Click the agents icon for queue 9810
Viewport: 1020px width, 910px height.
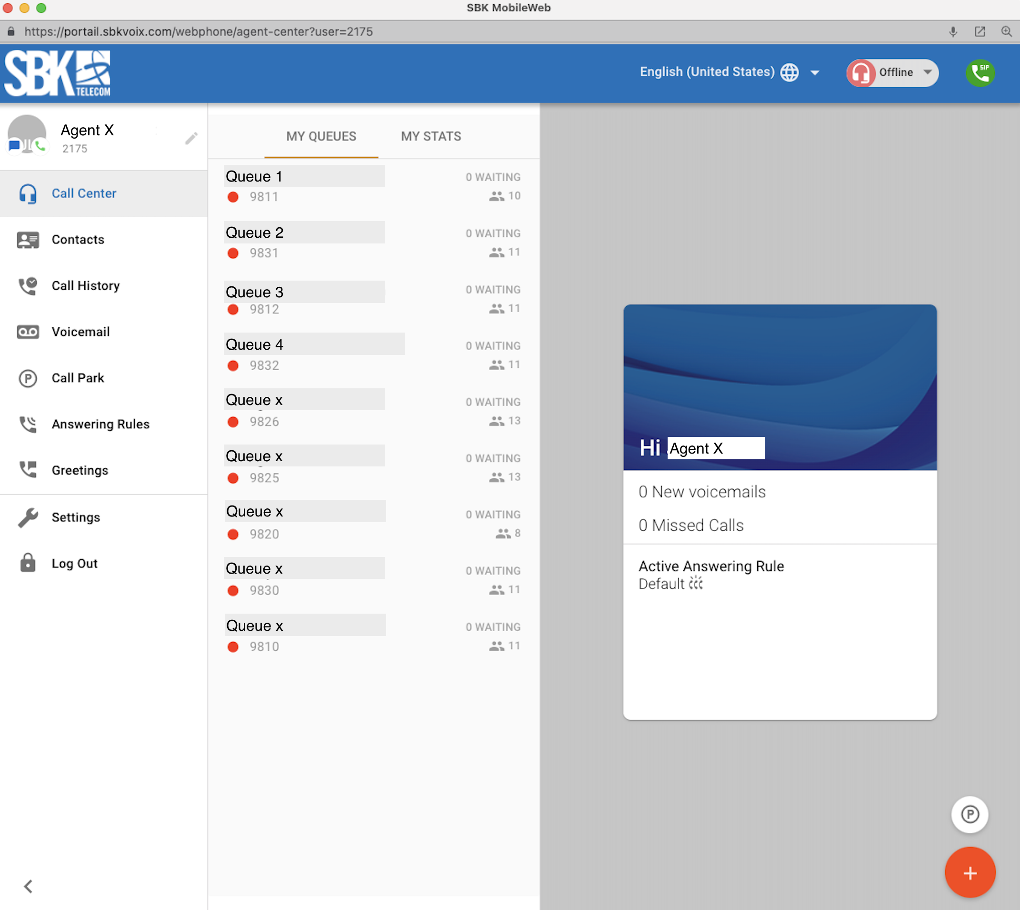point(496,646)
